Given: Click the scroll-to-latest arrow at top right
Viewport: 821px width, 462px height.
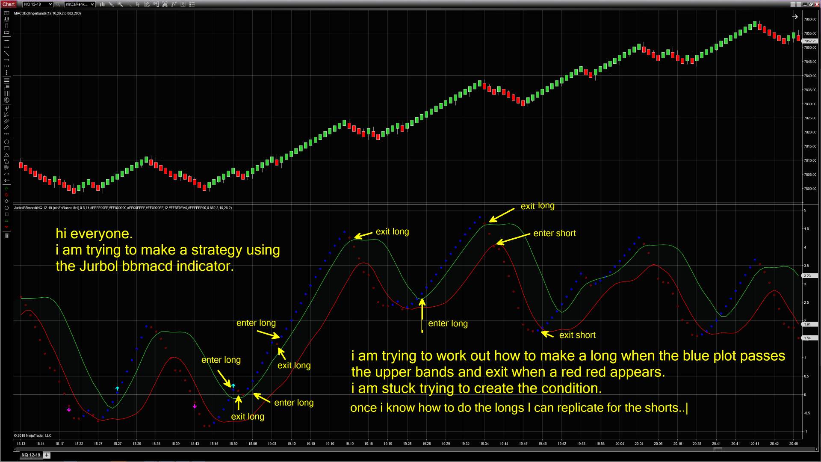Looking at the screenshot, I should 794,17.
